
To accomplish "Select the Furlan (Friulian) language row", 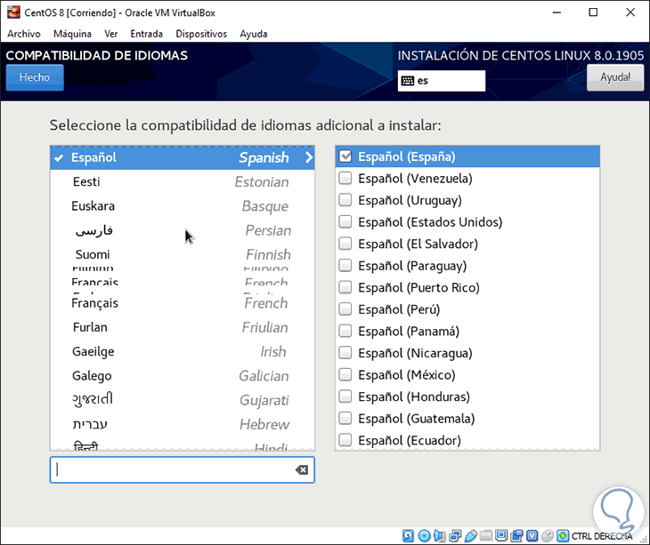I will pos(183,327).
